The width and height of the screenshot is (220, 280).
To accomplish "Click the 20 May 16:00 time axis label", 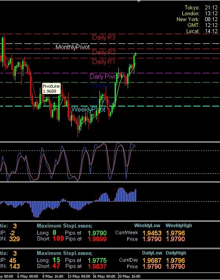I will click(x=129, y=276).
